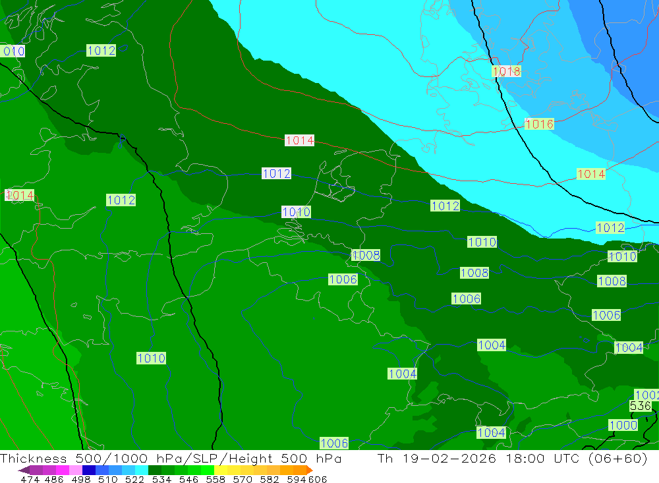Click the legend value 582
The height and width of the screenshot is (483, 659).
[x=269, y=479]
